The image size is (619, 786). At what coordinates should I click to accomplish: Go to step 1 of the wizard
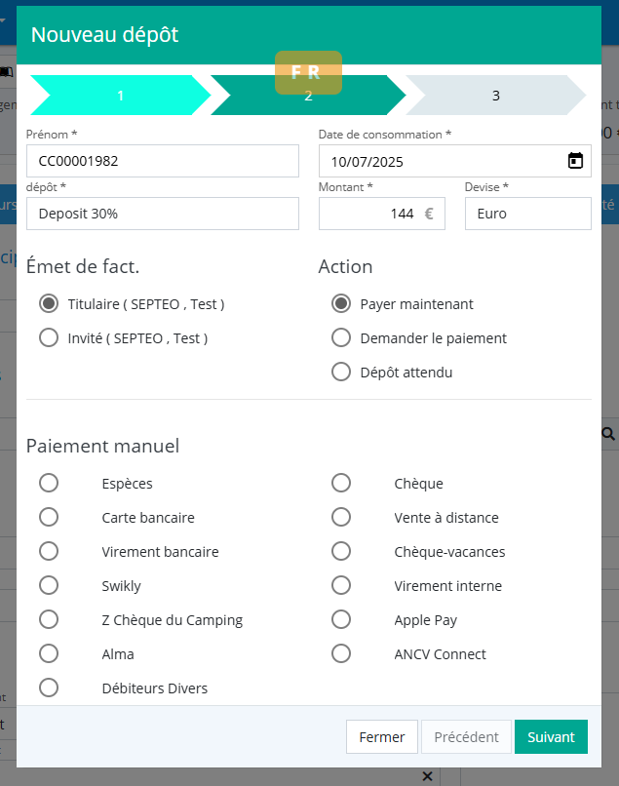point(120,96)
